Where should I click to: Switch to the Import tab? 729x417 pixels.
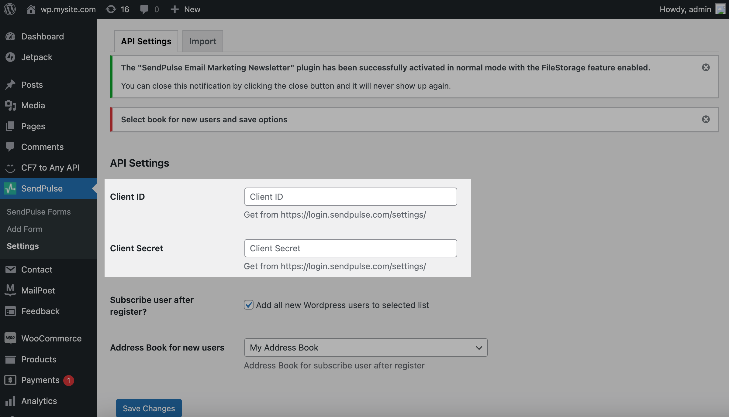pyautogui.click(x=202, y=41)
